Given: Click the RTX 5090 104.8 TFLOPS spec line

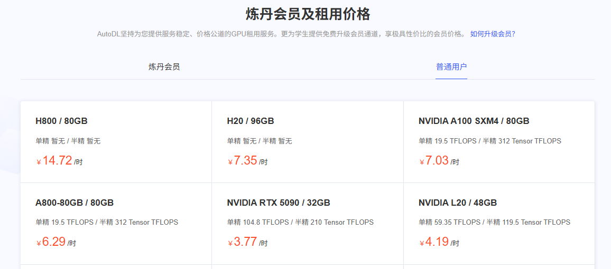Looking at the screenshot, I should (300, 222).
